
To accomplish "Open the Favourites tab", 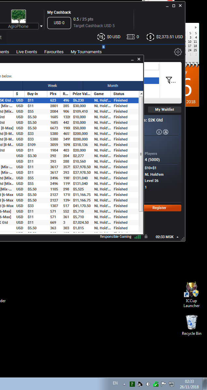I will coord(54,52).
